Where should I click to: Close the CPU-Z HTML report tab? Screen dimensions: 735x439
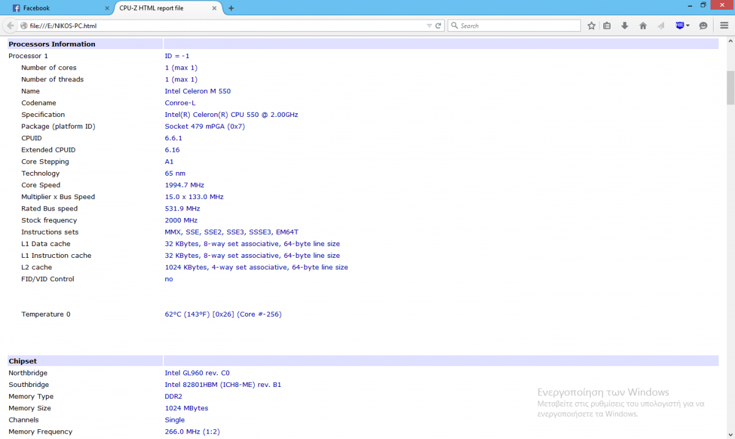pyautogui.click(x=213, y=8)
